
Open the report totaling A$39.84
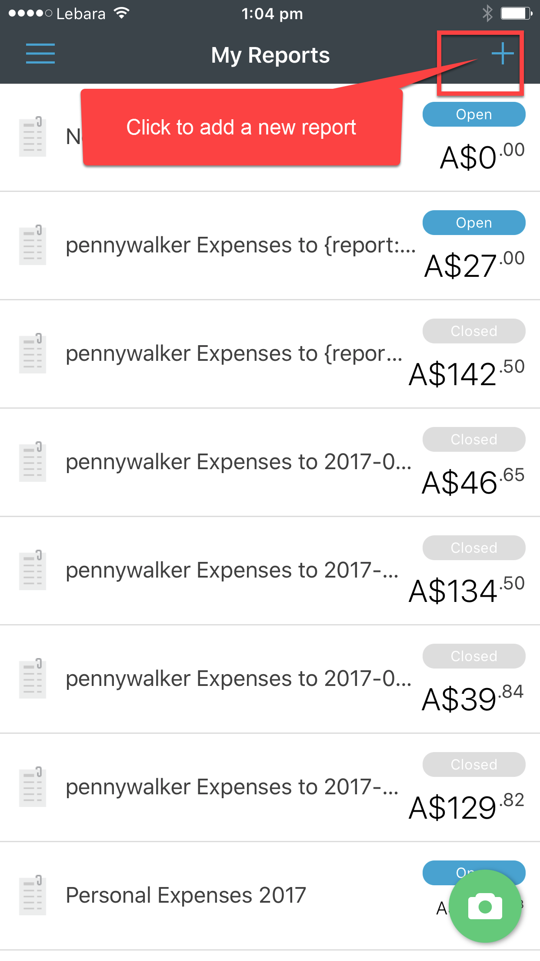pos(238,679)
